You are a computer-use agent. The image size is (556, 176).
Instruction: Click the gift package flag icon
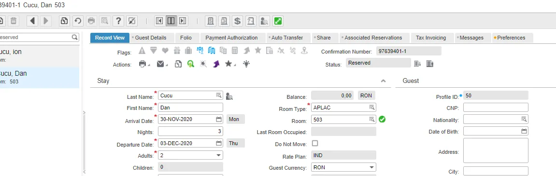click(x=177, y=51)
